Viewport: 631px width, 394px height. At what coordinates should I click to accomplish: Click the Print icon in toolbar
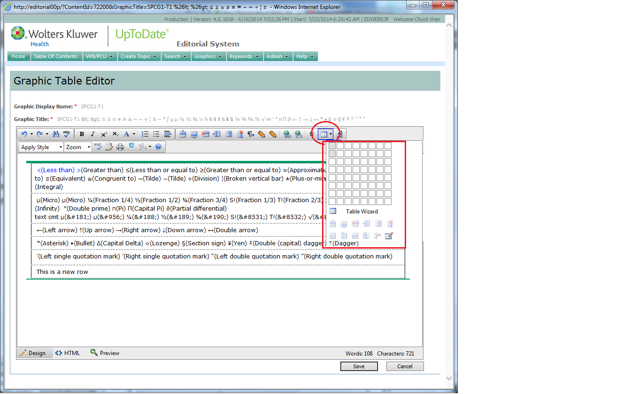tap(120, 147)
